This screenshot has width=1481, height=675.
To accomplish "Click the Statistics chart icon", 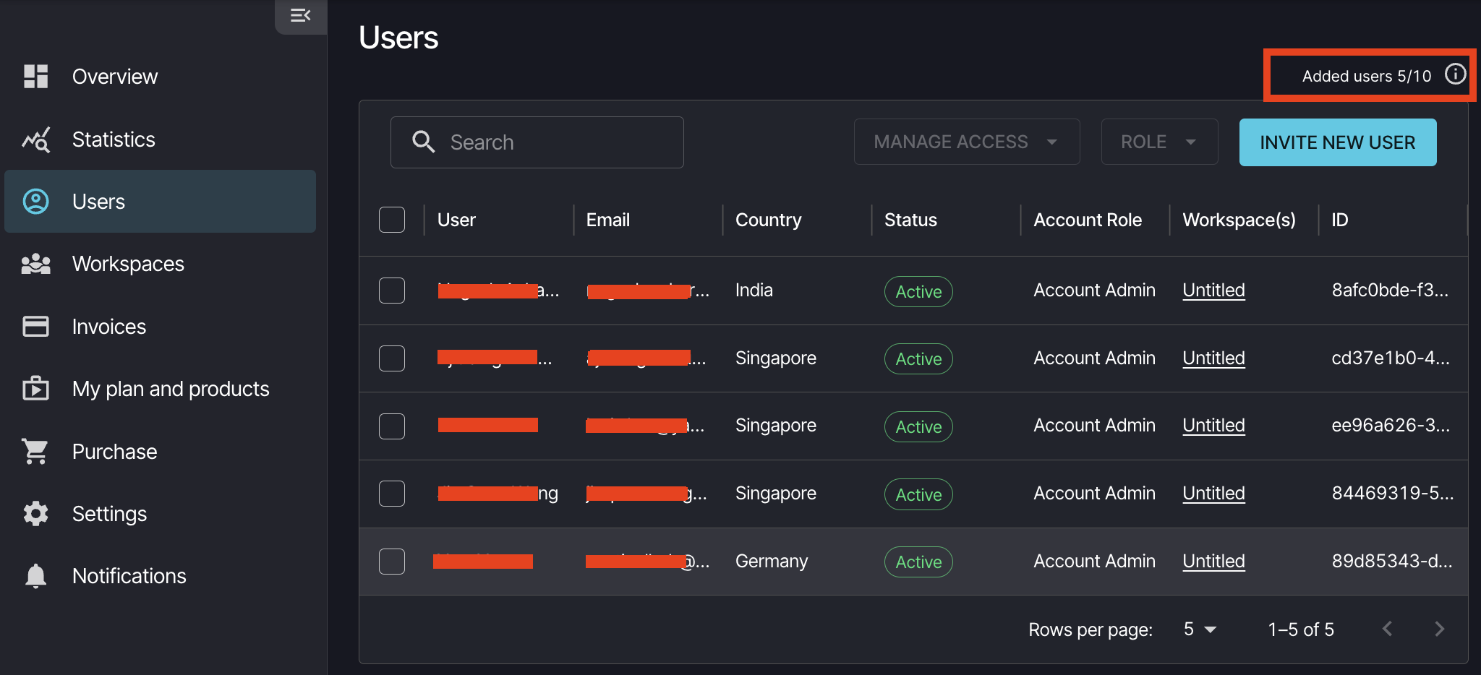I will coord(35,139).
